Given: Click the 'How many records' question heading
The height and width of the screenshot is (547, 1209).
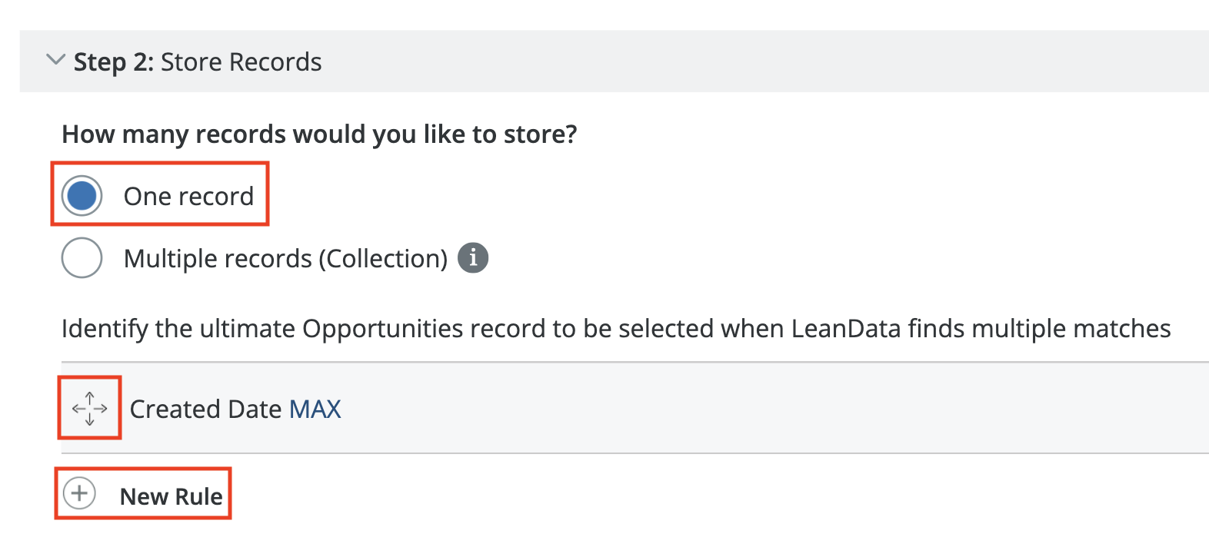Looking at the screenshot, I should (x=319, y=134).
